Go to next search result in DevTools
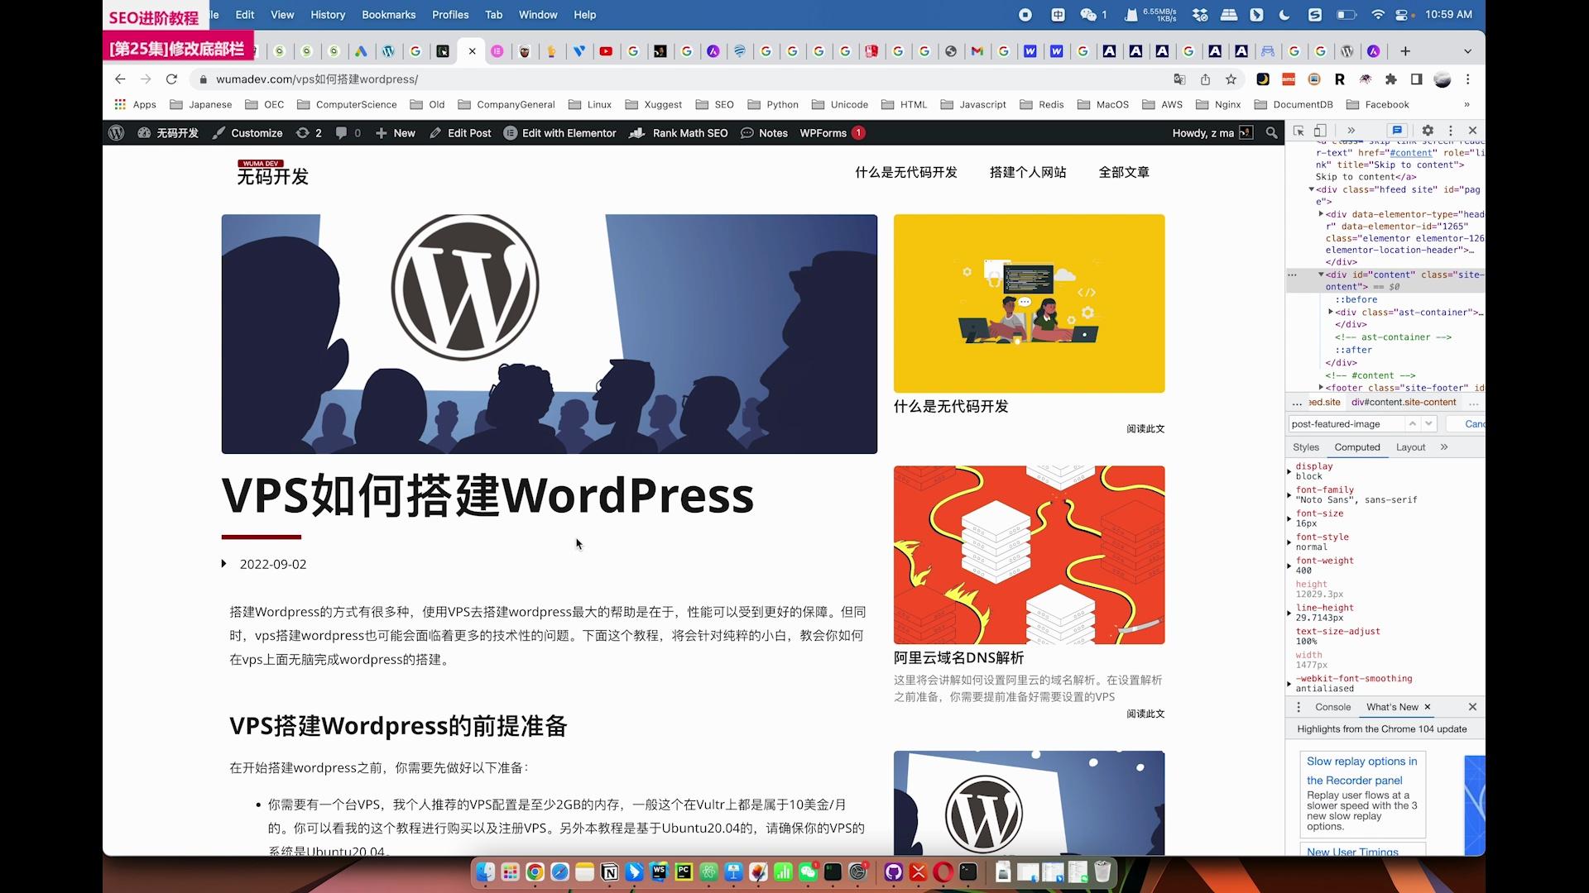 point(1428,423)
